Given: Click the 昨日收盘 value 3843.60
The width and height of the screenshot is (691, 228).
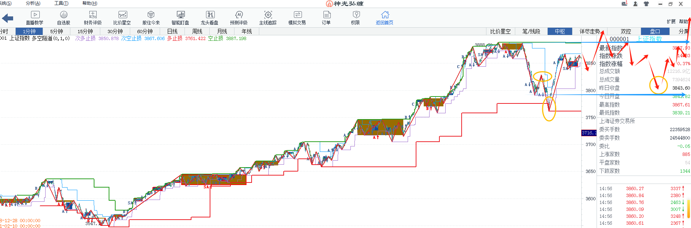Looking at the screenshot, I should 681,88.
